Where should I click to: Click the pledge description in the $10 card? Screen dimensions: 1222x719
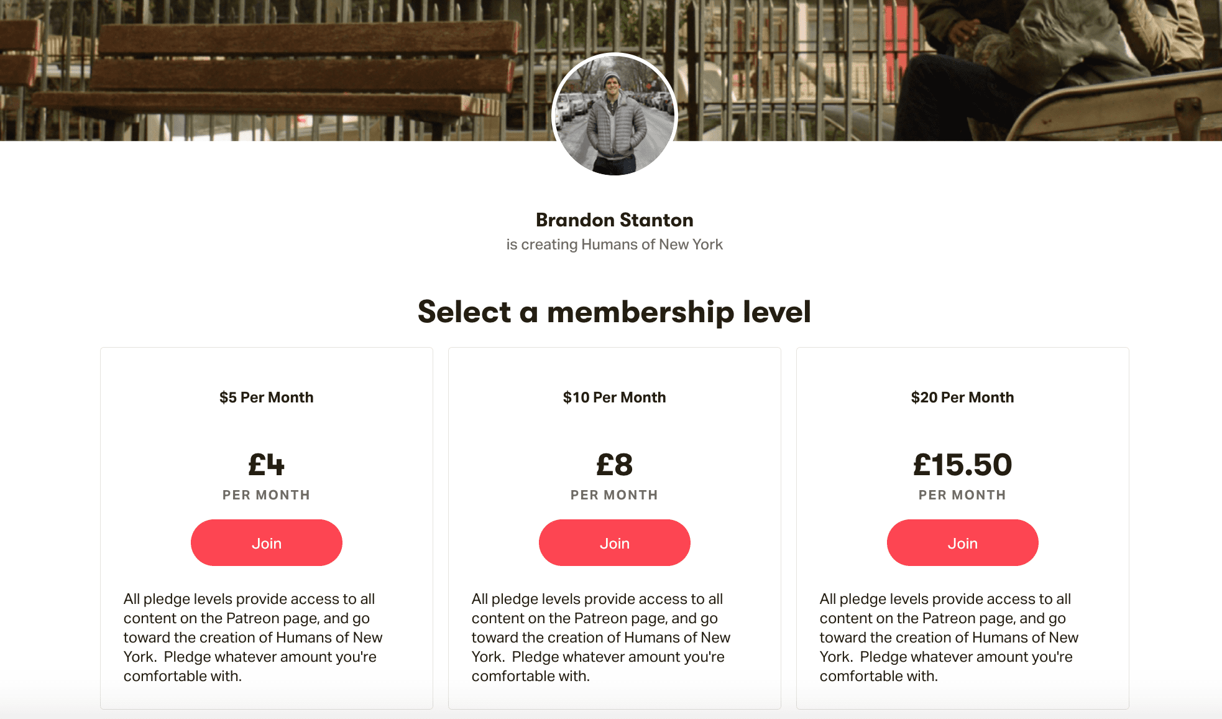pyautogui.click(x=601, y=638)
